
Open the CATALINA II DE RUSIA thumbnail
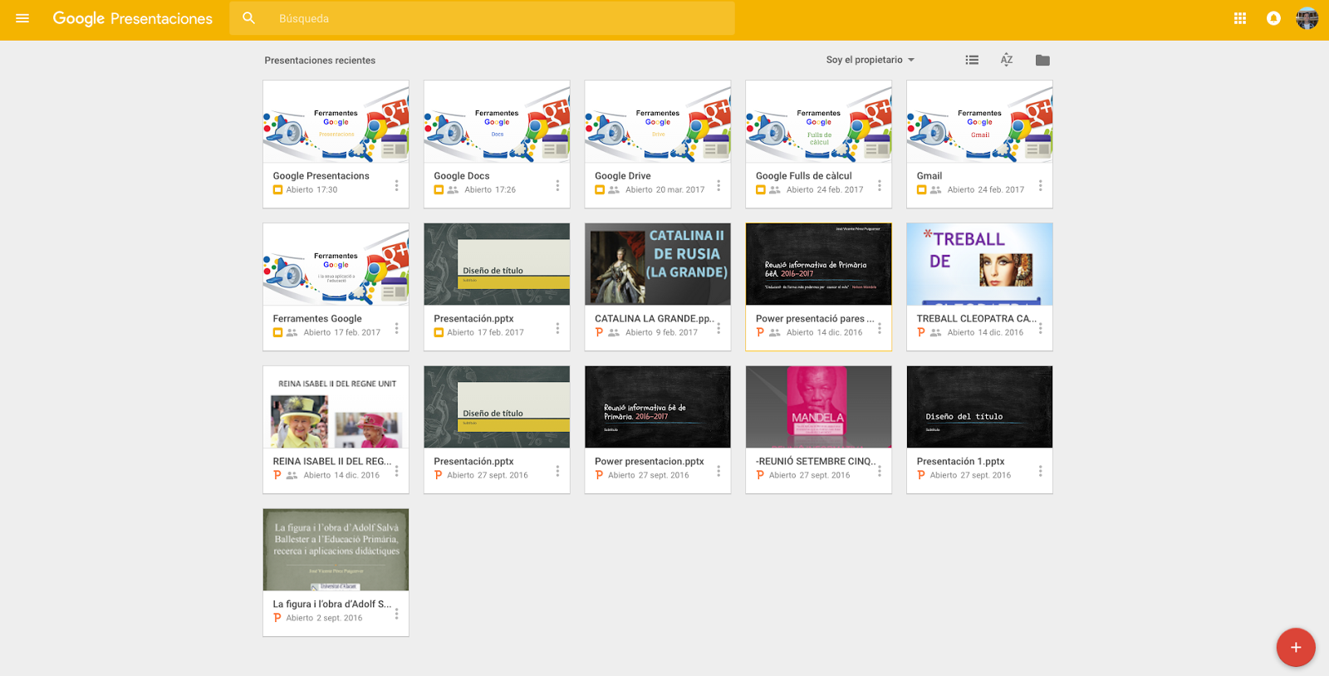[658, 264]
